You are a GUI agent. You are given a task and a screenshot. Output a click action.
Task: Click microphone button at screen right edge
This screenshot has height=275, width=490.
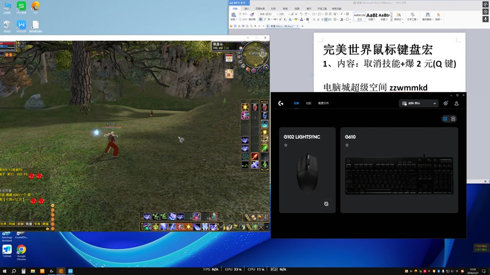486,19
